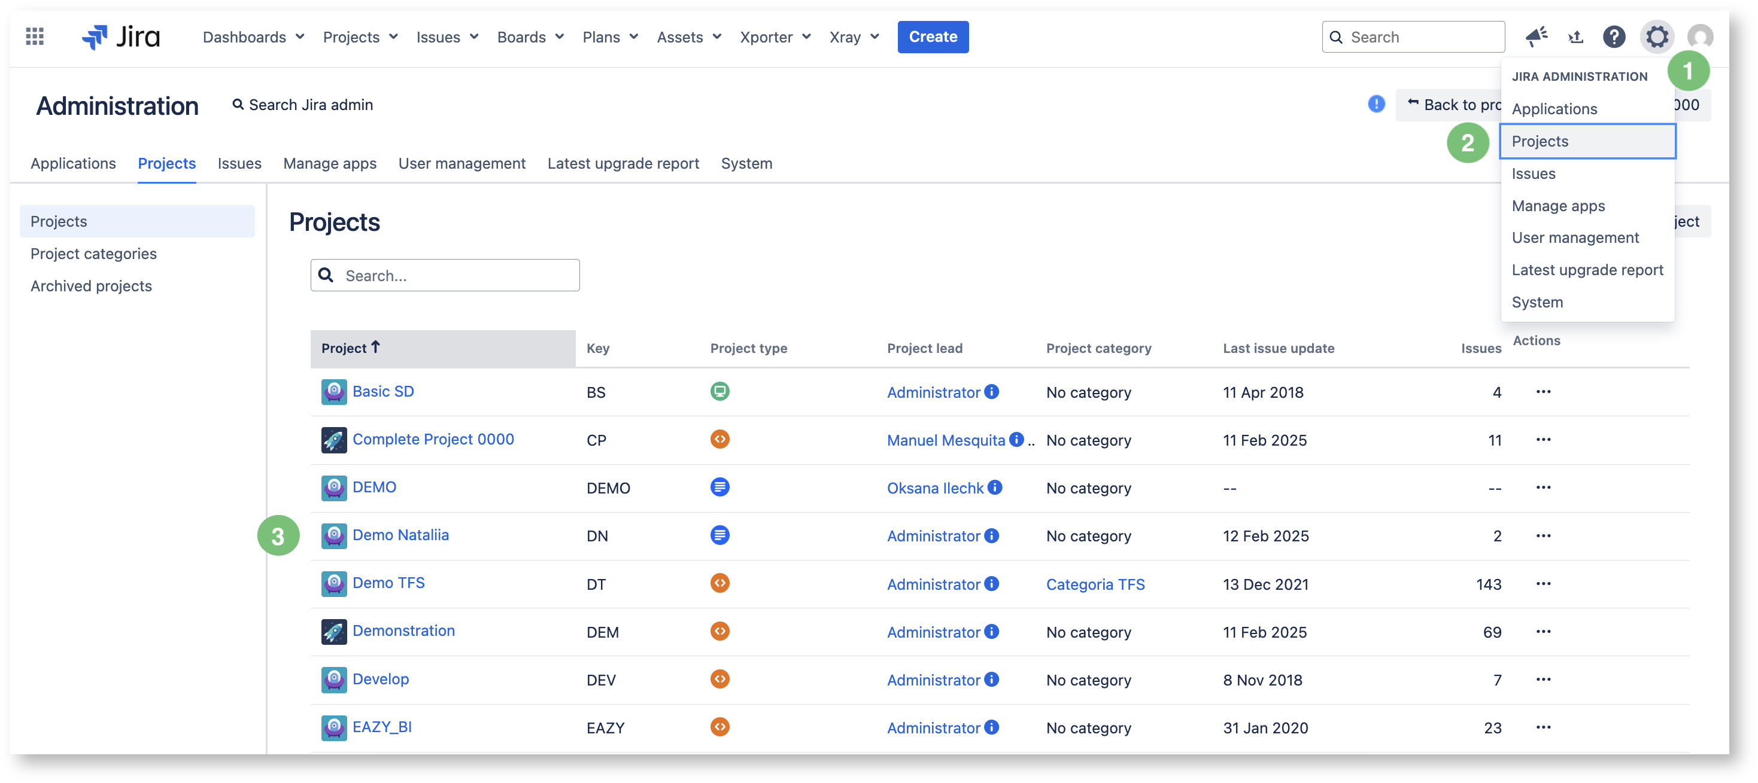Open the Demo TFS project link
Screen dimensions: 1758x783
[x=388, y=583]
